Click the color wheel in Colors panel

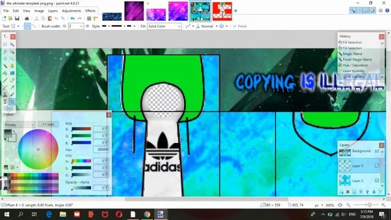click(x=38, y=149)
